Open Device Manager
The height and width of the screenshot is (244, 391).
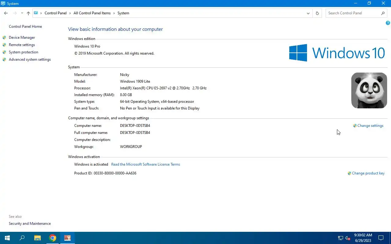pyautogui.click(x=22, y=38)
